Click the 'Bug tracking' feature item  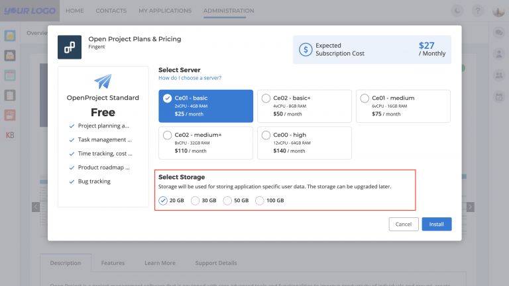point(90,182)
